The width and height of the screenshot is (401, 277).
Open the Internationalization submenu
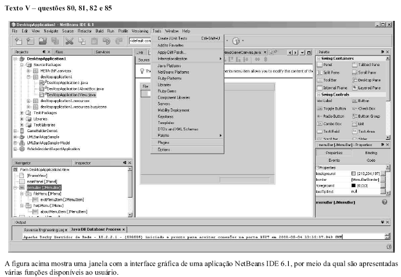click(188, 59)
